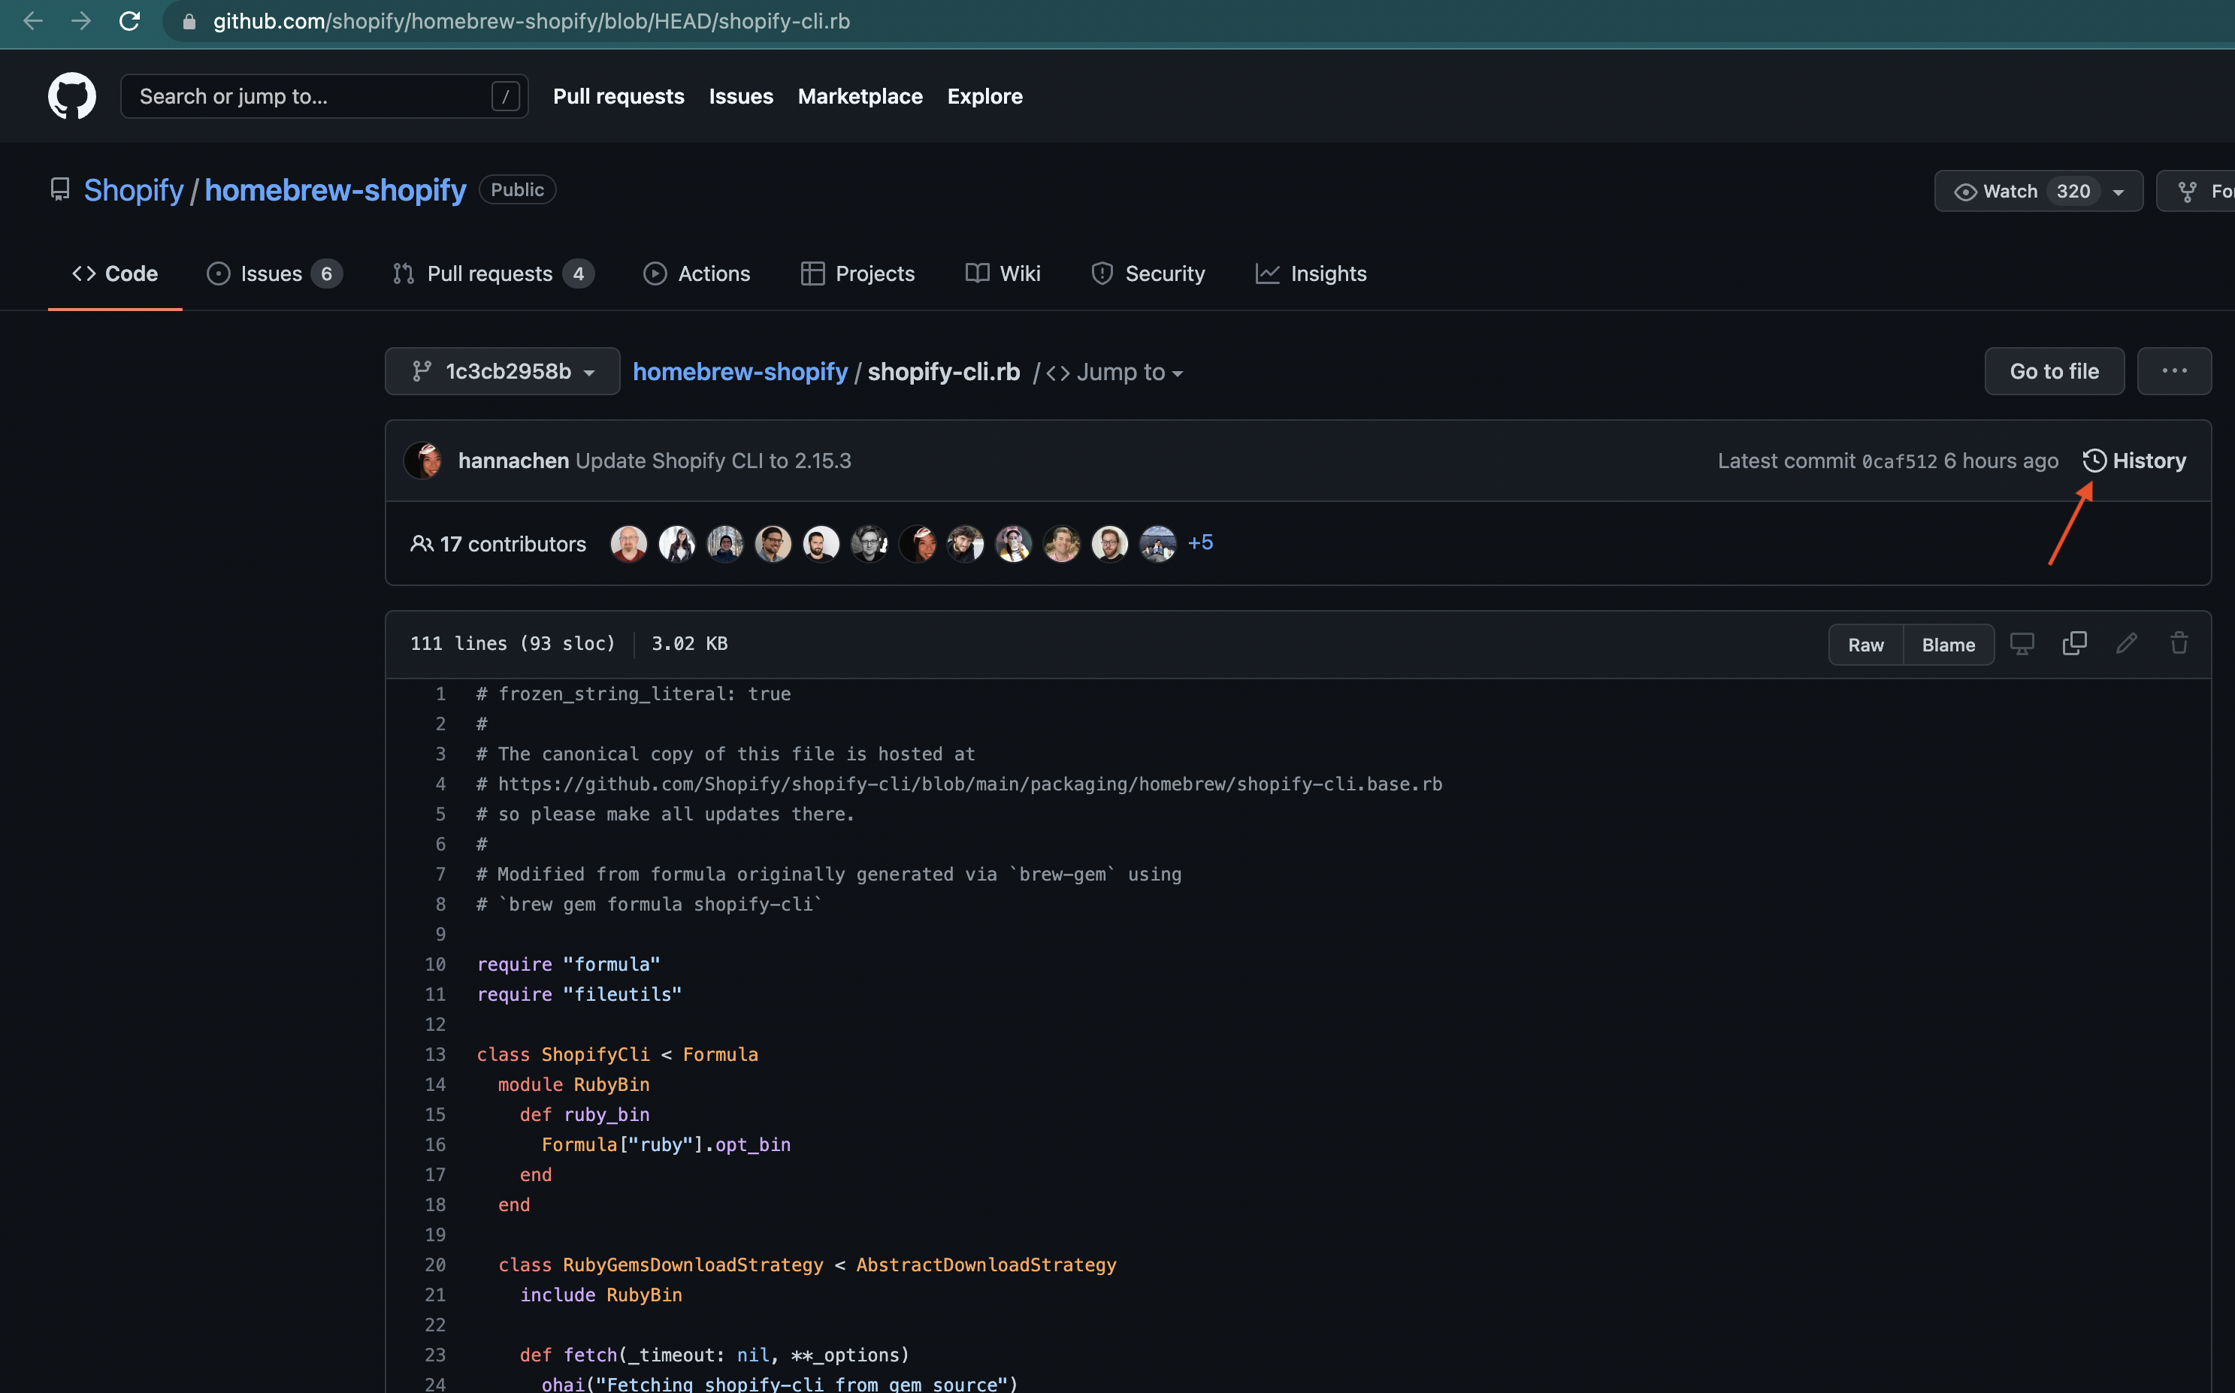Click the Watch eye icon
This screenshot has height=1393, width=2235.
1966,191
